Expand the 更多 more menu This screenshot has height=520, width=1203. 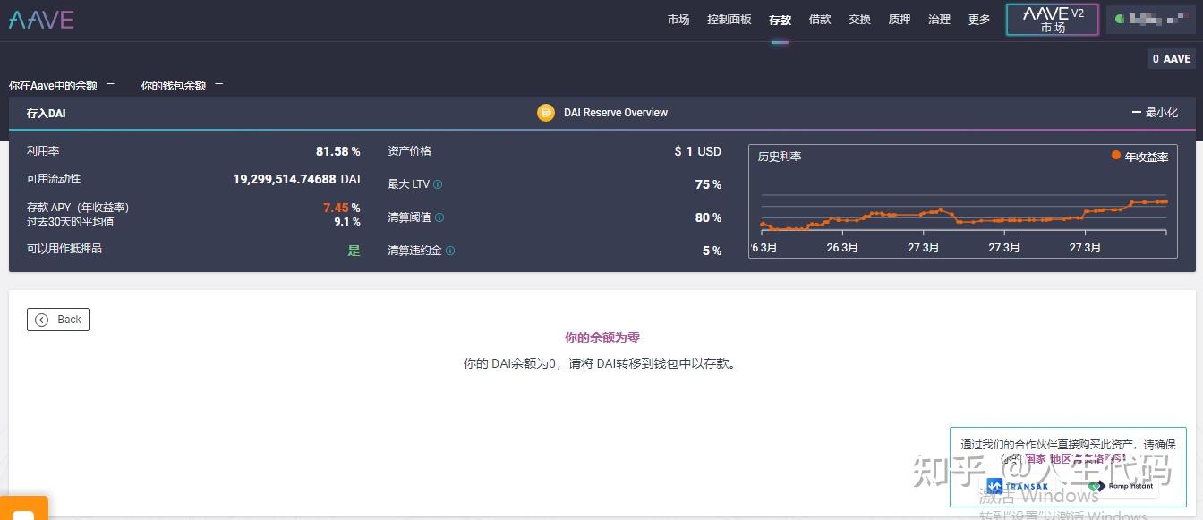[x=979, y=20]
